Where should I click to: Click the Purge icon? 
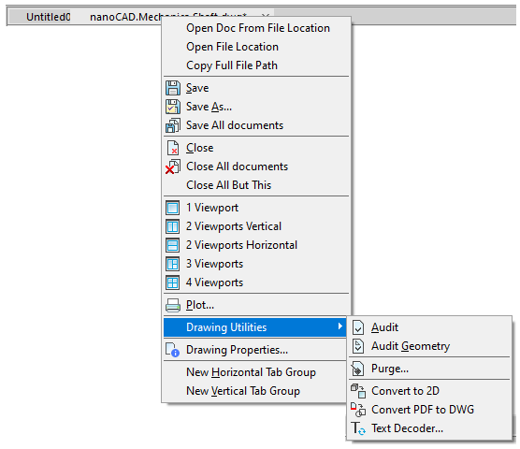[358, 369]
